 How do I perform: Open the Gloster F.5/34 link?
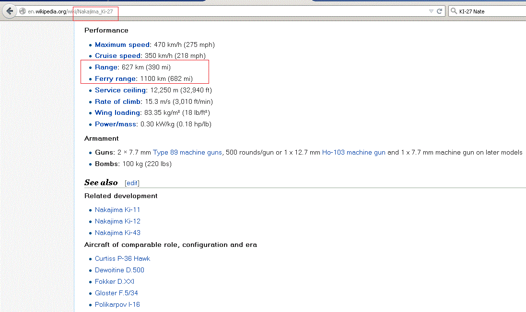click(117, 293)
